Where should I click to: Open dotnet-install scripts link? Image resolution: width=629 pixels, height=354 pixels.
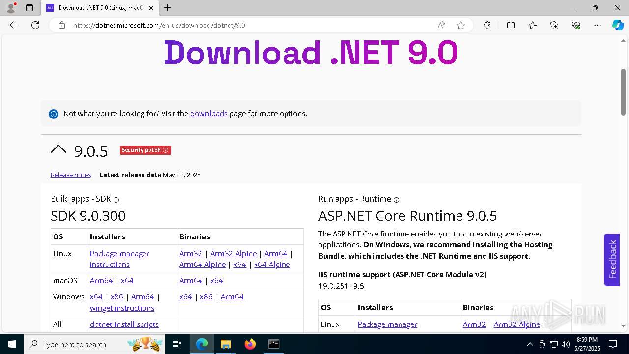[x=124, y=324]
